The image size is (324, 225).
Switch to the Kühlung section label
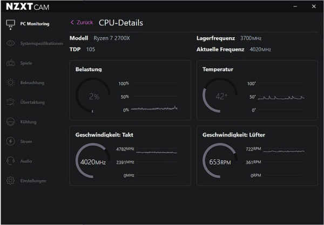pos(28,122)
